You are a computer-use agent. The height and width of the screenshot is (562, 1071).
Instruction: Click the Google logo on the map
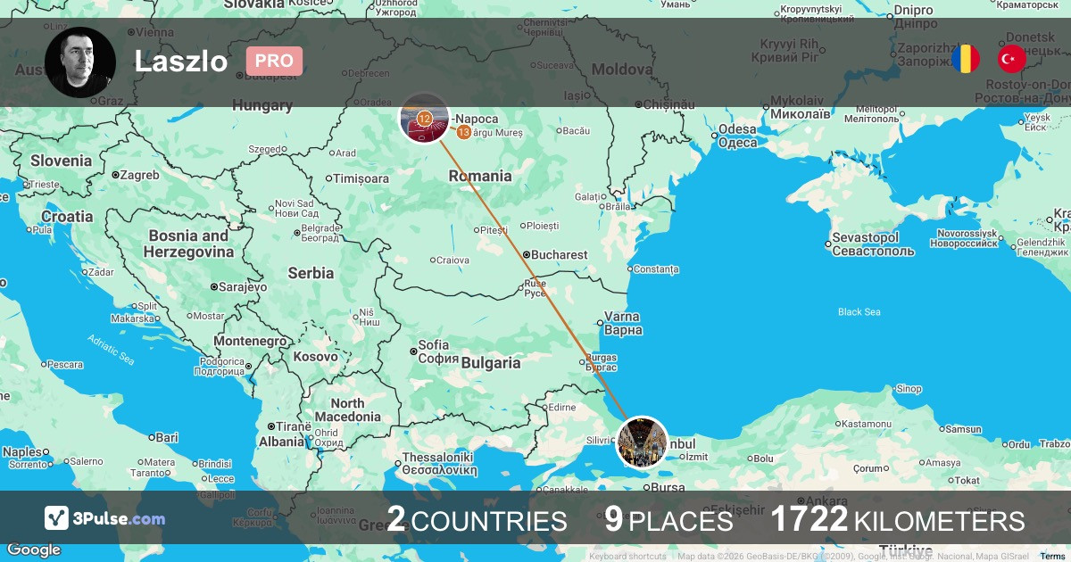tap(34, 550)
